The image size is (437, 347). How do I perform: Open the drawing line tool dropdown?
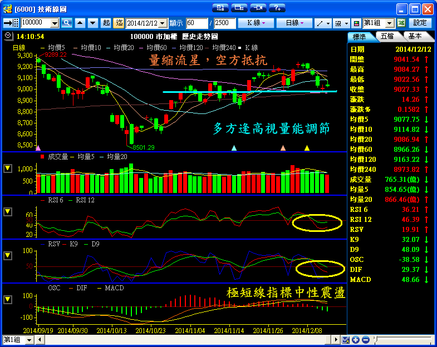(x=322, y=23)
